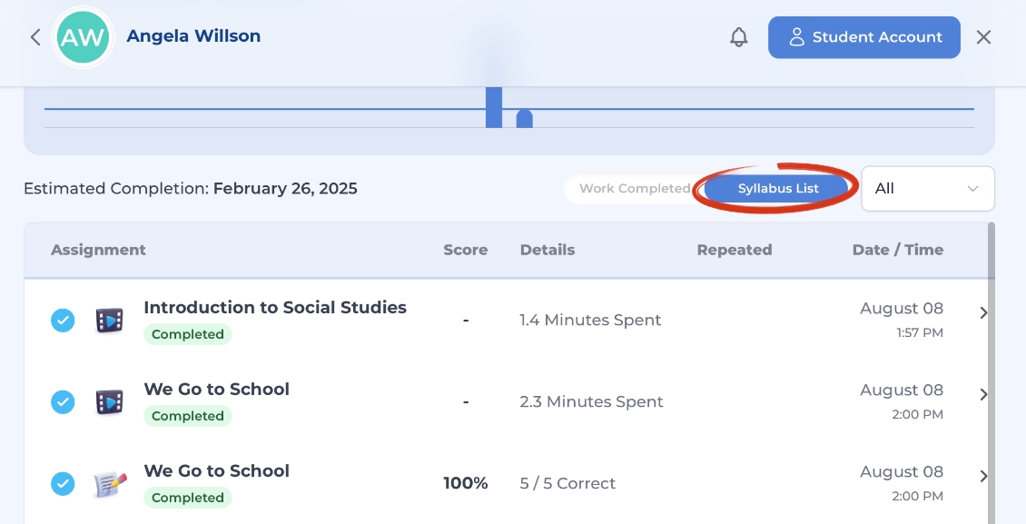Click the video icon for Introduction to Social Studies
Viewport: 1026px width, 524px height.
pyautogui.click(x=109, y=321)
